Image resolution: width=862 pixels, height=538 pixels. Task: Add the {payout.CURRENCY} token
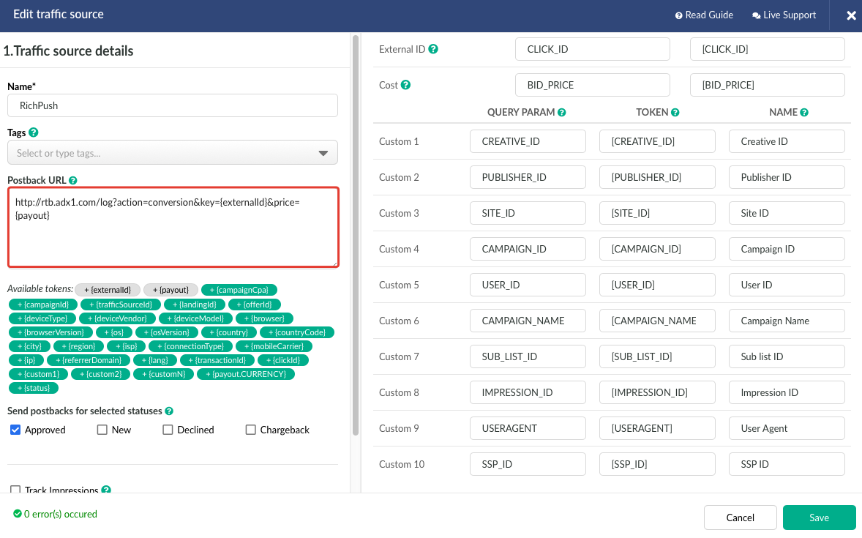247,374
